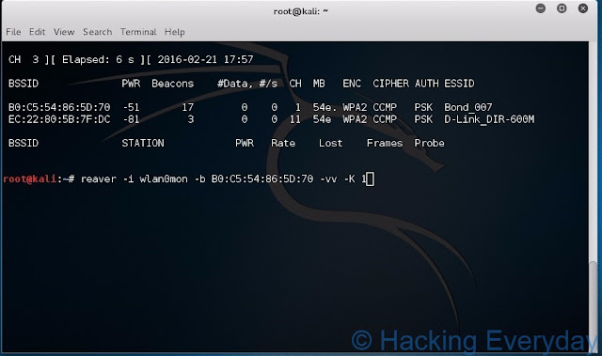Select the ESSID D-Link_DIR-600M
This screenshot has width=602, height=356.
489,119
